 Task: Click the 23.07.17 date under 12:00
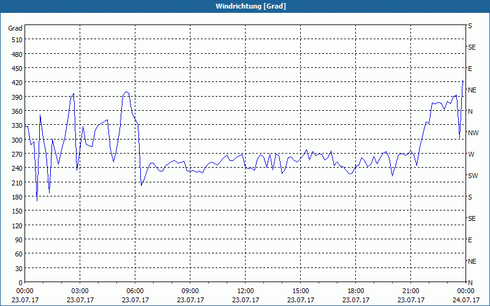246,300
